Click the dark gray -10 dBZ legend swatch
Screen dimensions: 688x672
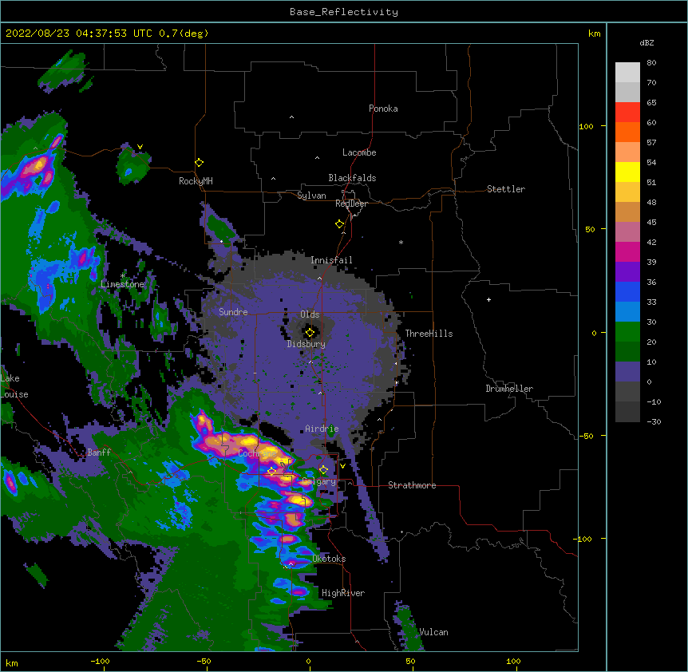tap(627, 412)
